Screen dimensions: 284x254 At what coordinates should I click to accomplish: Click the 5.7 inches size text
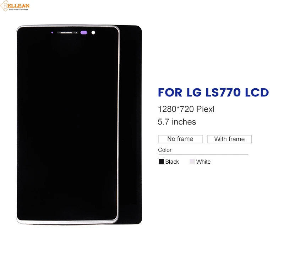click(x=177, y=122)
